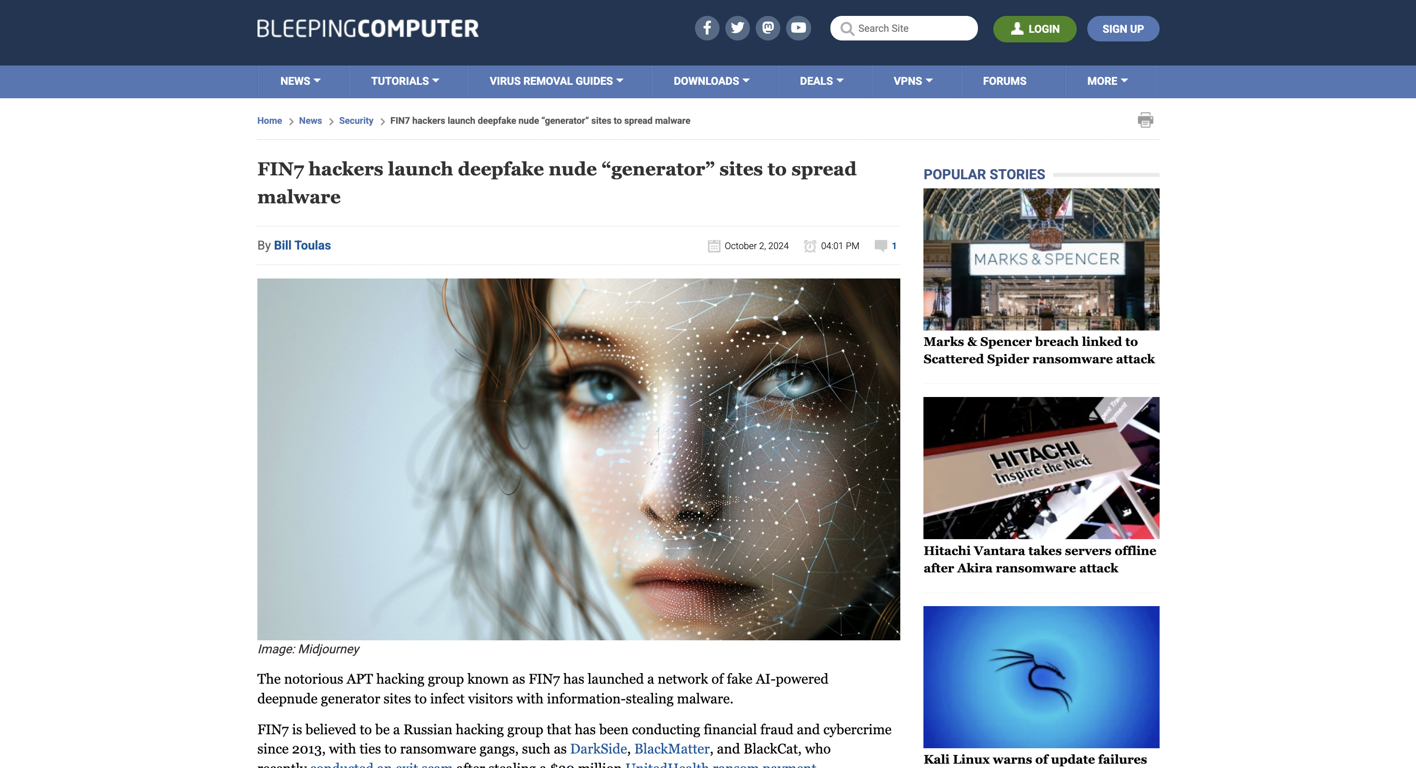Open the VPNs menu item
This screenshot has width=1416, height=768.
(913, 81)
